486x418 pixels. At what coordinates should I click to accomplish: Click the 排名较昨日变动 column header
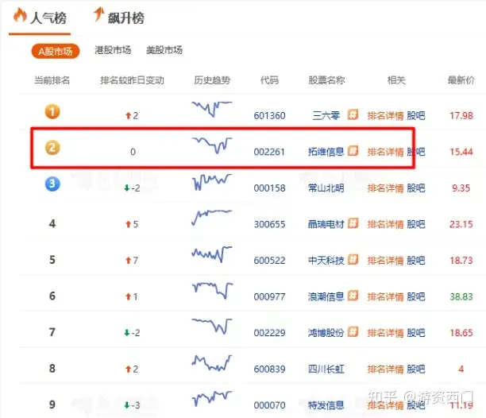[132, 80]
